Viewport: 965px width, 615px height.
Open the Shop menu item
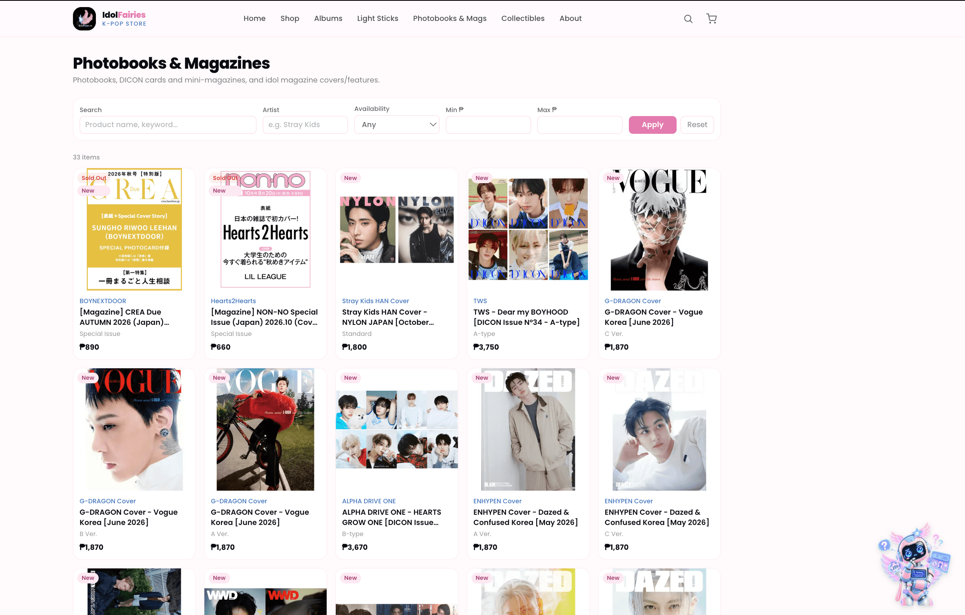(x=290, y=19)
